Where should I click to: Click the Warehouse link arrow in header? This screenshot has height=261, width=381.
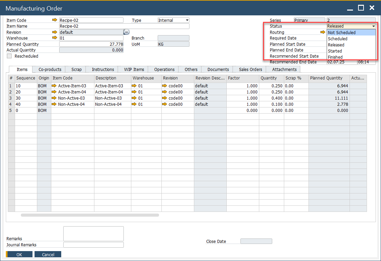tap(55, 38)
